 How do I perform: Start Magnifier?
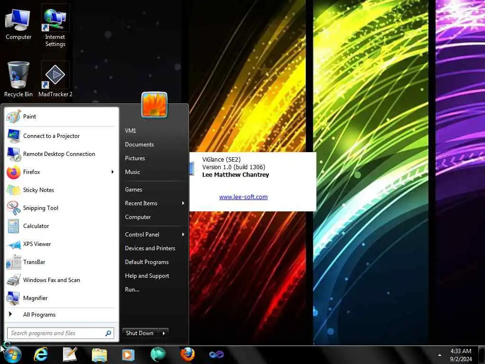point(61,298)
